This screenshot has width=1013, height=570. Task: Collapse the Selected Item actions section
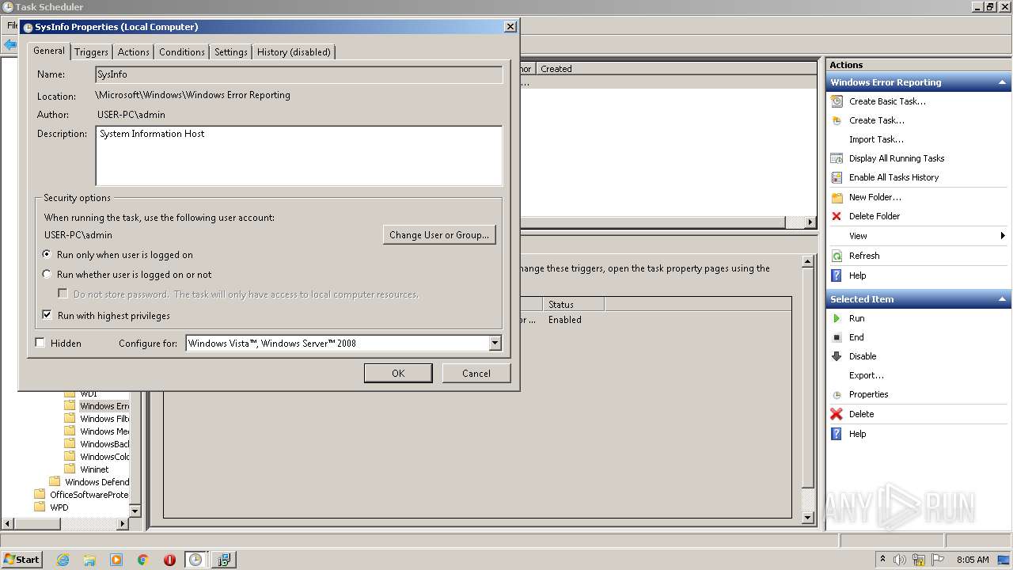(x=1003, y=299)
